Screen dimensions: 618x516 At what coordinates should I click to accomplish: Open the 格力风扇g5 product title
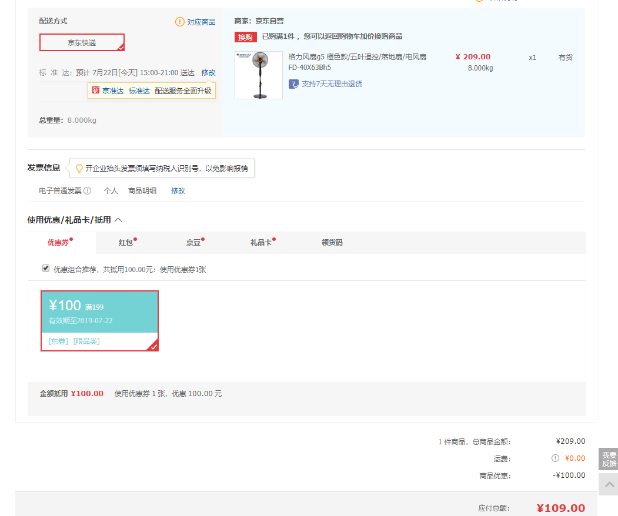click(x=357, y=62)
